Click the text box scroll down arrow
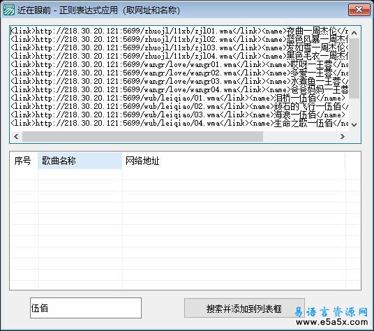 354,124
